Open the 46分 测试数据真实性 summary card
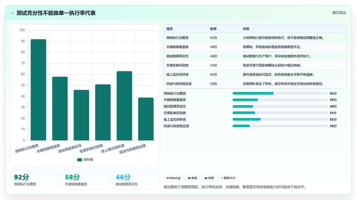357x200 pixels. coord(136,180)
